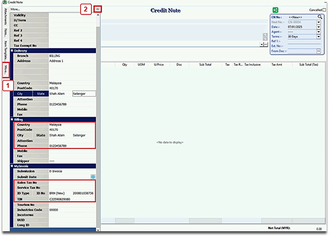Click the Delivery State field showing Selangor
Viewport: 329px width, 236px height.
click(x=84, y=94)
